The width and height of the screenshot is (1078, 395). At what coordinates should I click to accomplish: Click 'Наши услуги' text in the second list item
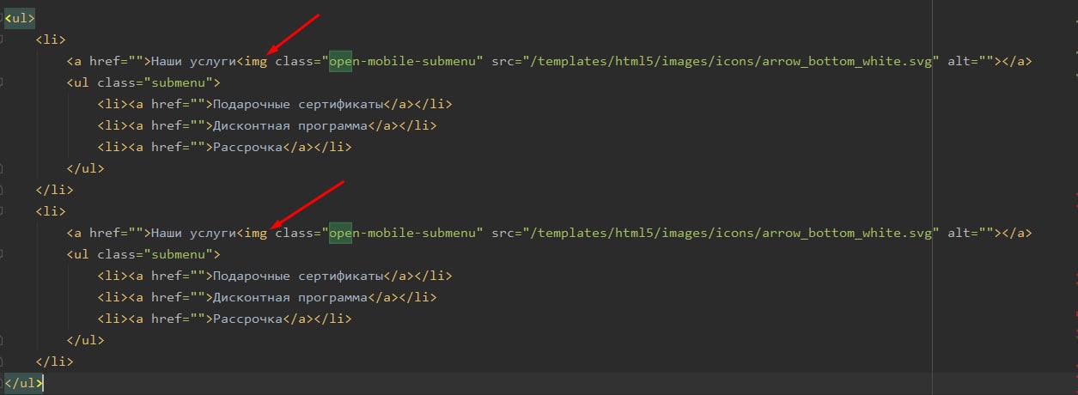coord(193,233)
